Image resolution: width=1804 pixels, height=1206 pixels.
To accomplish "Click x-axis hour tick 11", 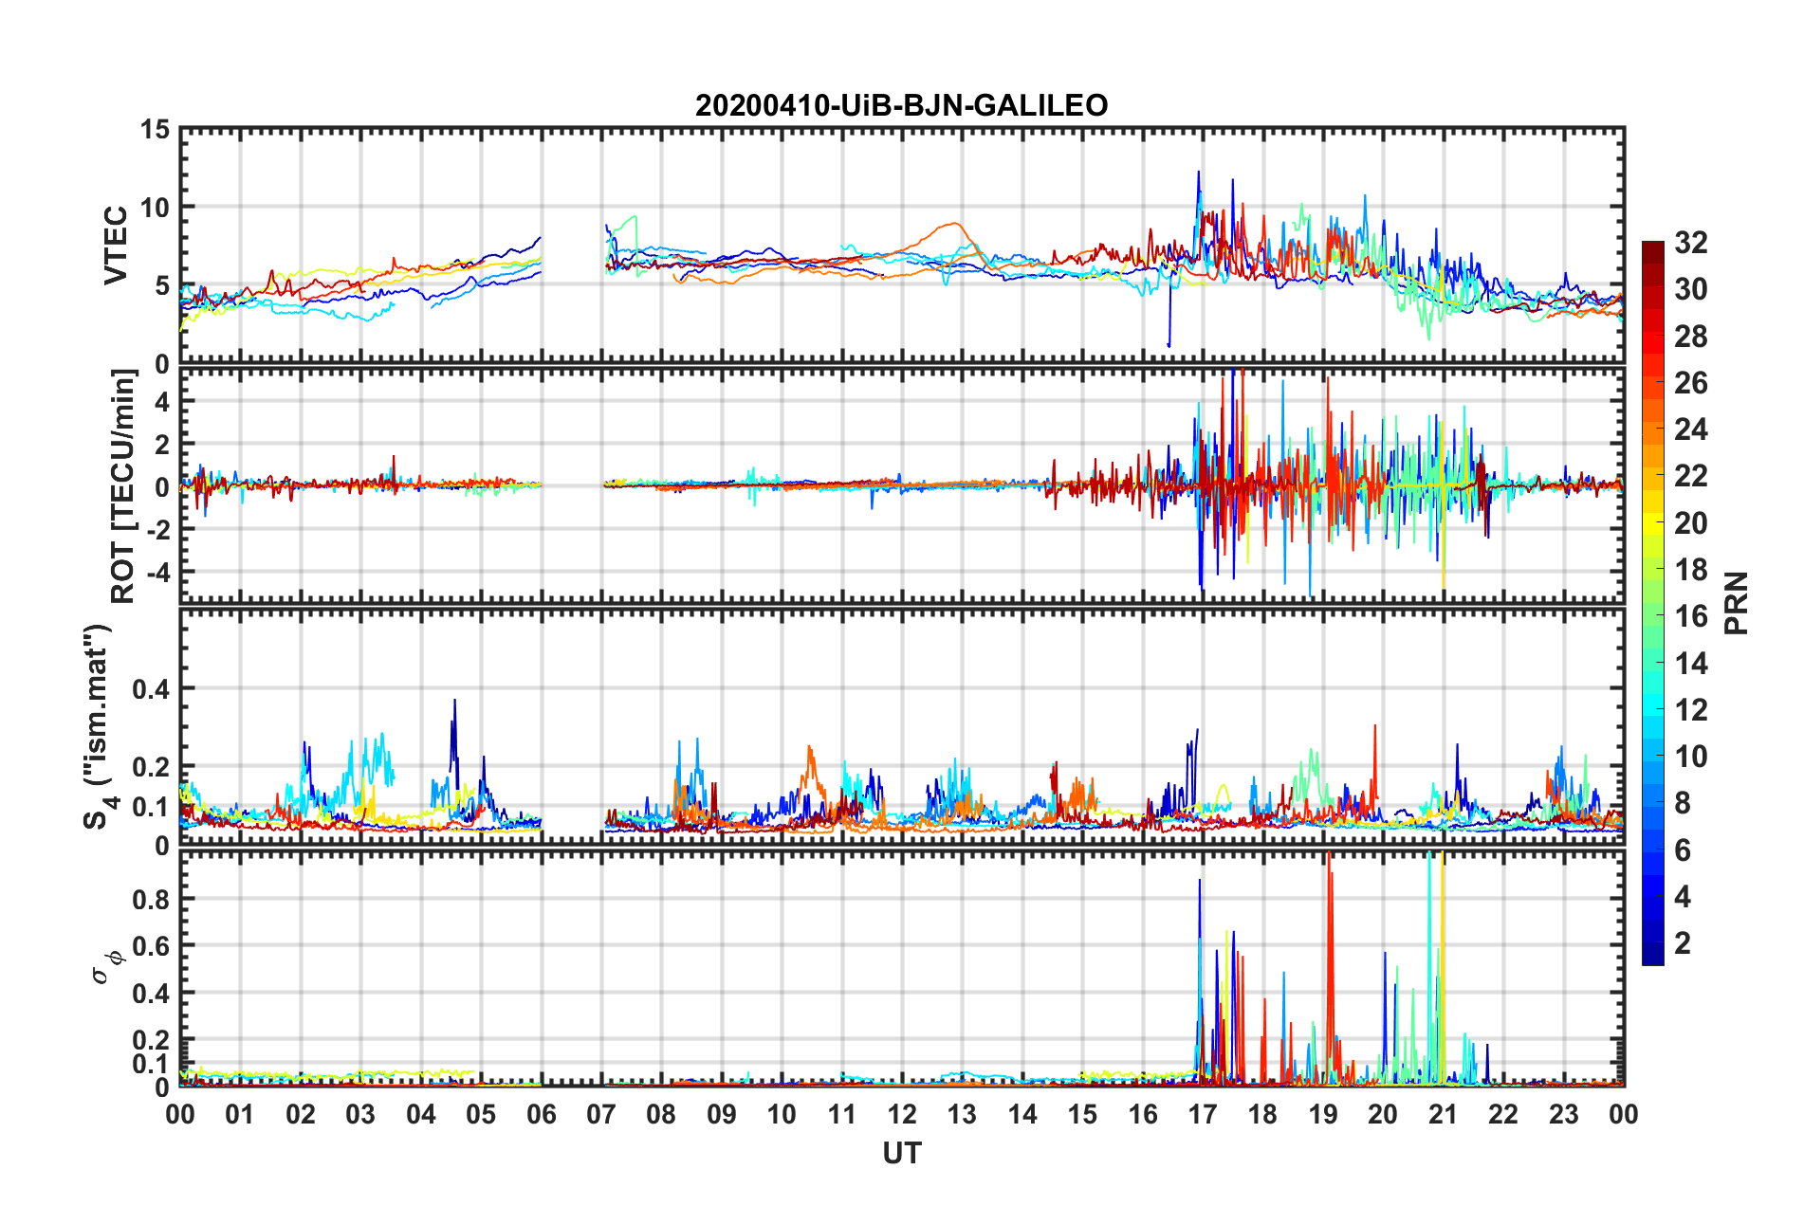I will coord(842,1114).
